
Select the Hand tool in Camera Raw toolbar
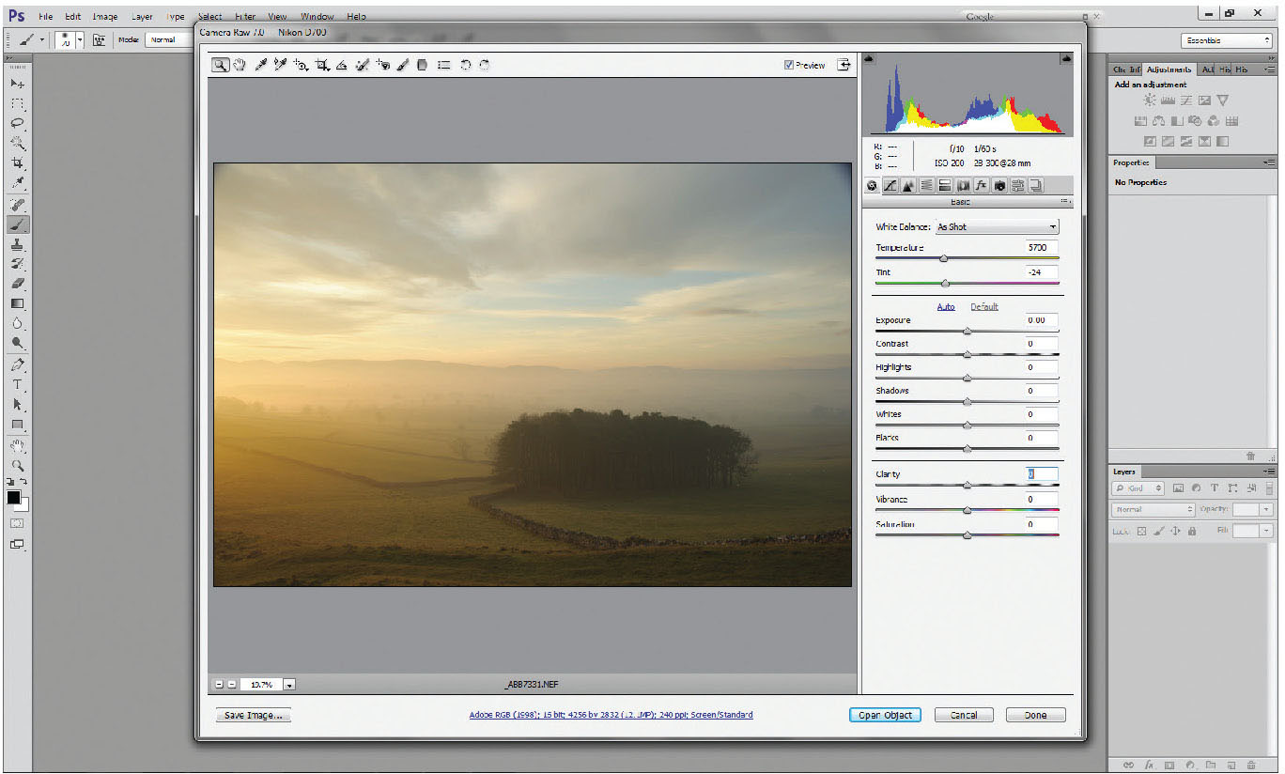(240, 65)
